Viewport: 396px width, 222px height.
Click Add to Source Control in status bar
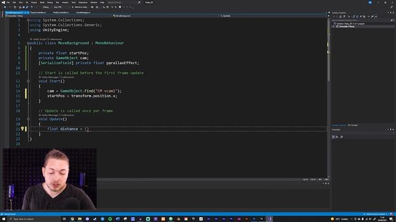click(375, 214)
